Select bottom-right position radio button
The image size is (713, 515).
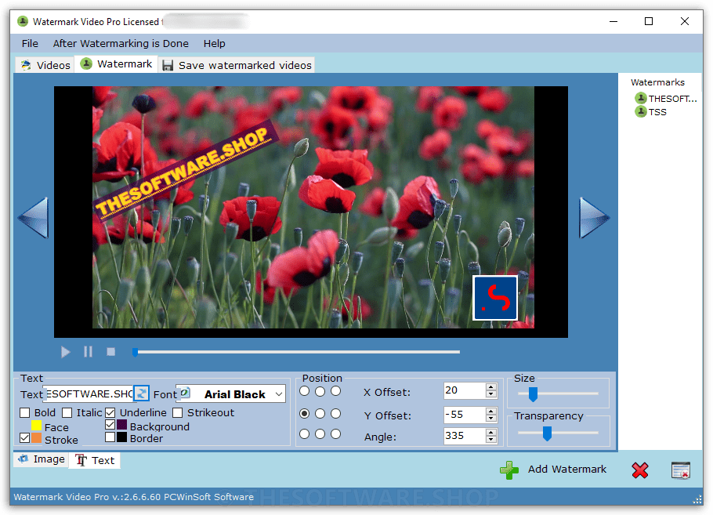[x=335, y=434]
